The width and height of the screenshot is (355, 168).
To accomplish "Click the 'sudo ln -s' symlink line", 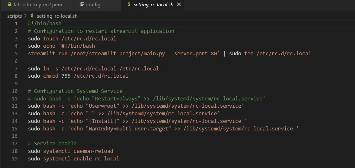I will [x=93, y=69].
